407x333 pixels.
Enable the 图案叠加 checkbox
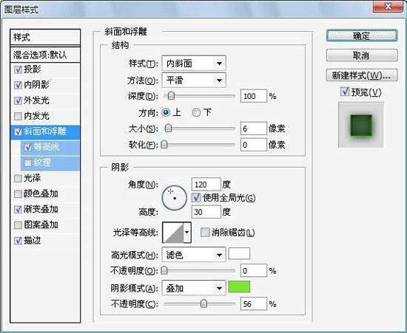18,225
